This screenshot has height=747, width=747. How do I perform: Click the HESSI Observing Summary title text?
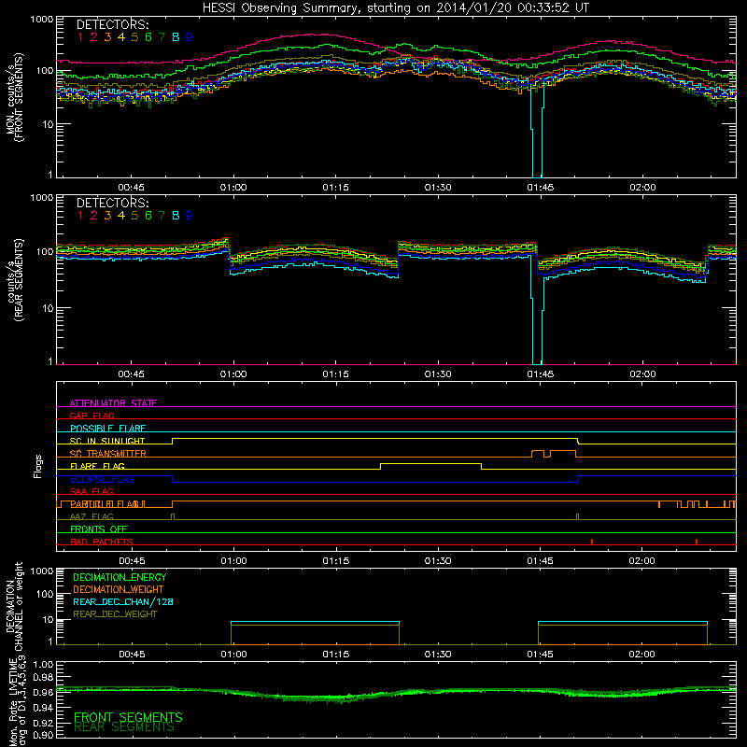(x=395, y=8)
